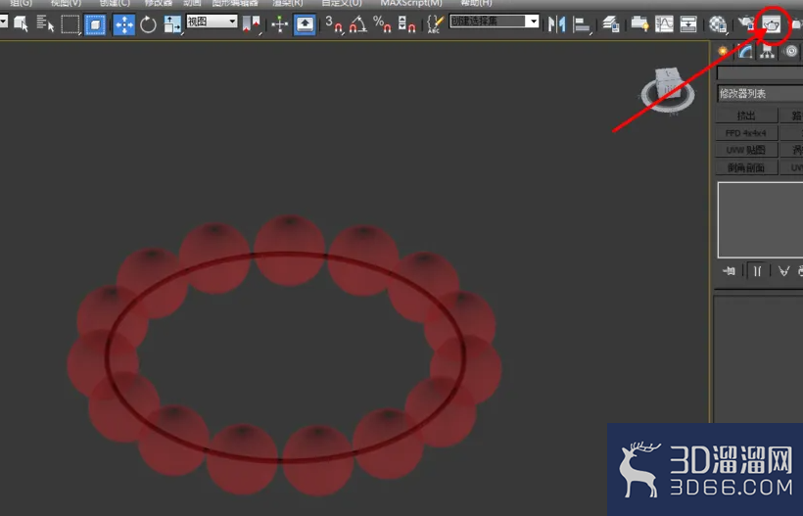Image resolution: width=803 pixels, height=516 pixels.
Task: Click the Use Pivot Point Center icon
Action: (251, 24)
